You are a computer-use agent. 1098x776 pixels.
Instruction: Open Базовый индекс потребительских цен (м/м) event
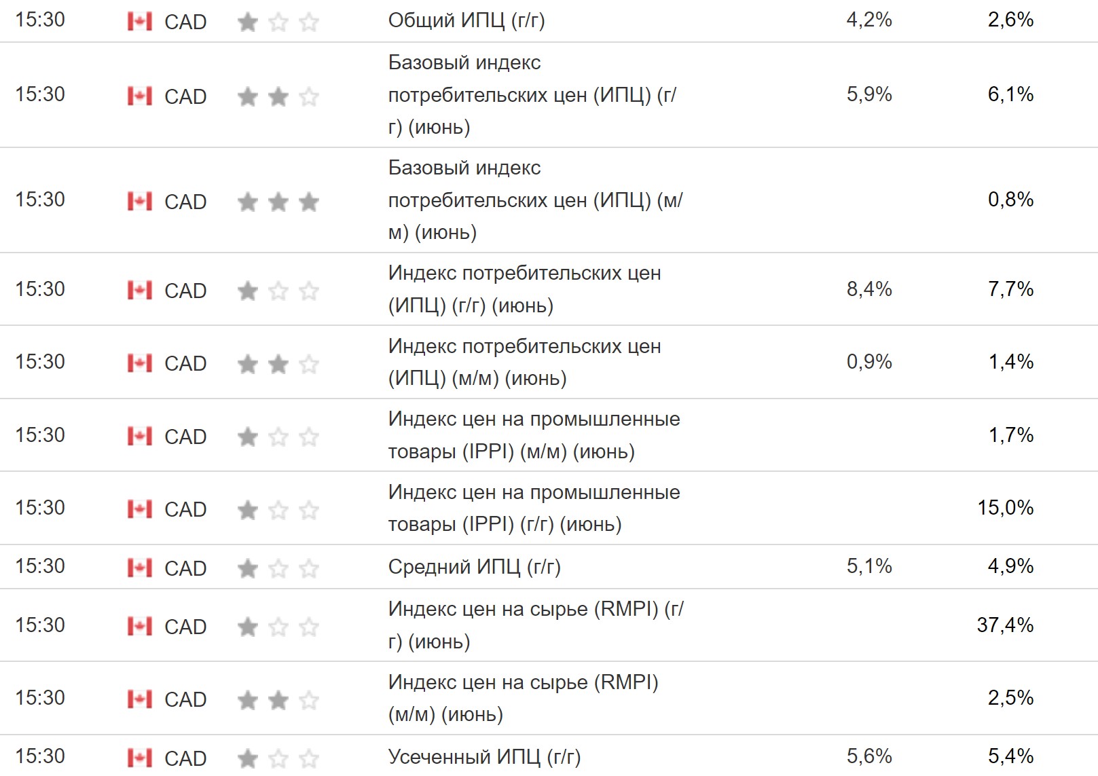[x=535, y=200]
